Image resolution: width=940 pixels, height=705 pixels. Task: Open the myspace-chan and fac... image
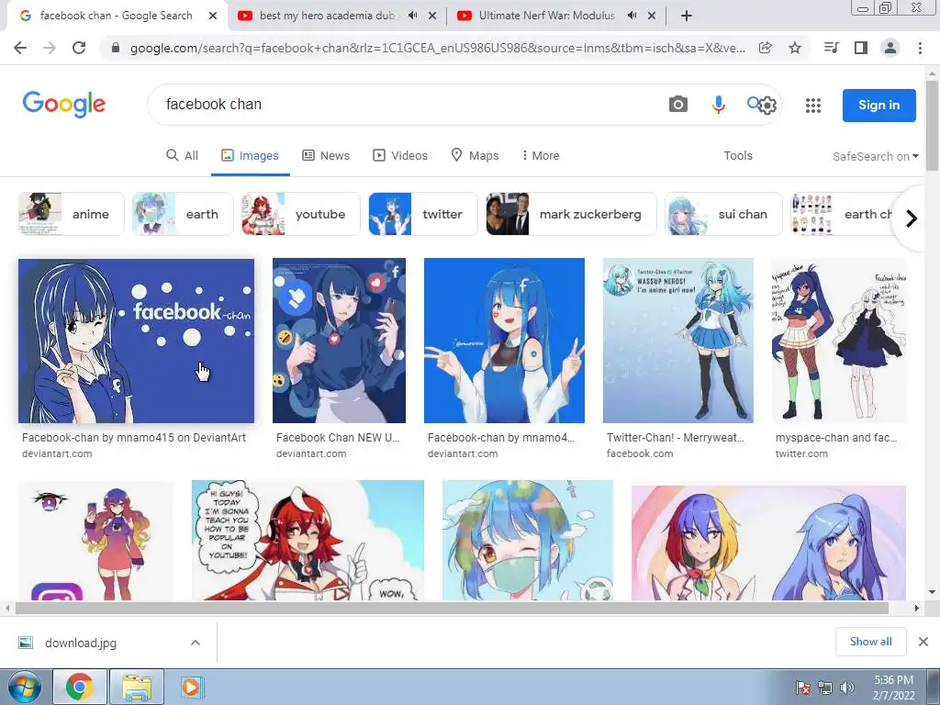pyautogui.click(x=839, y=341)
